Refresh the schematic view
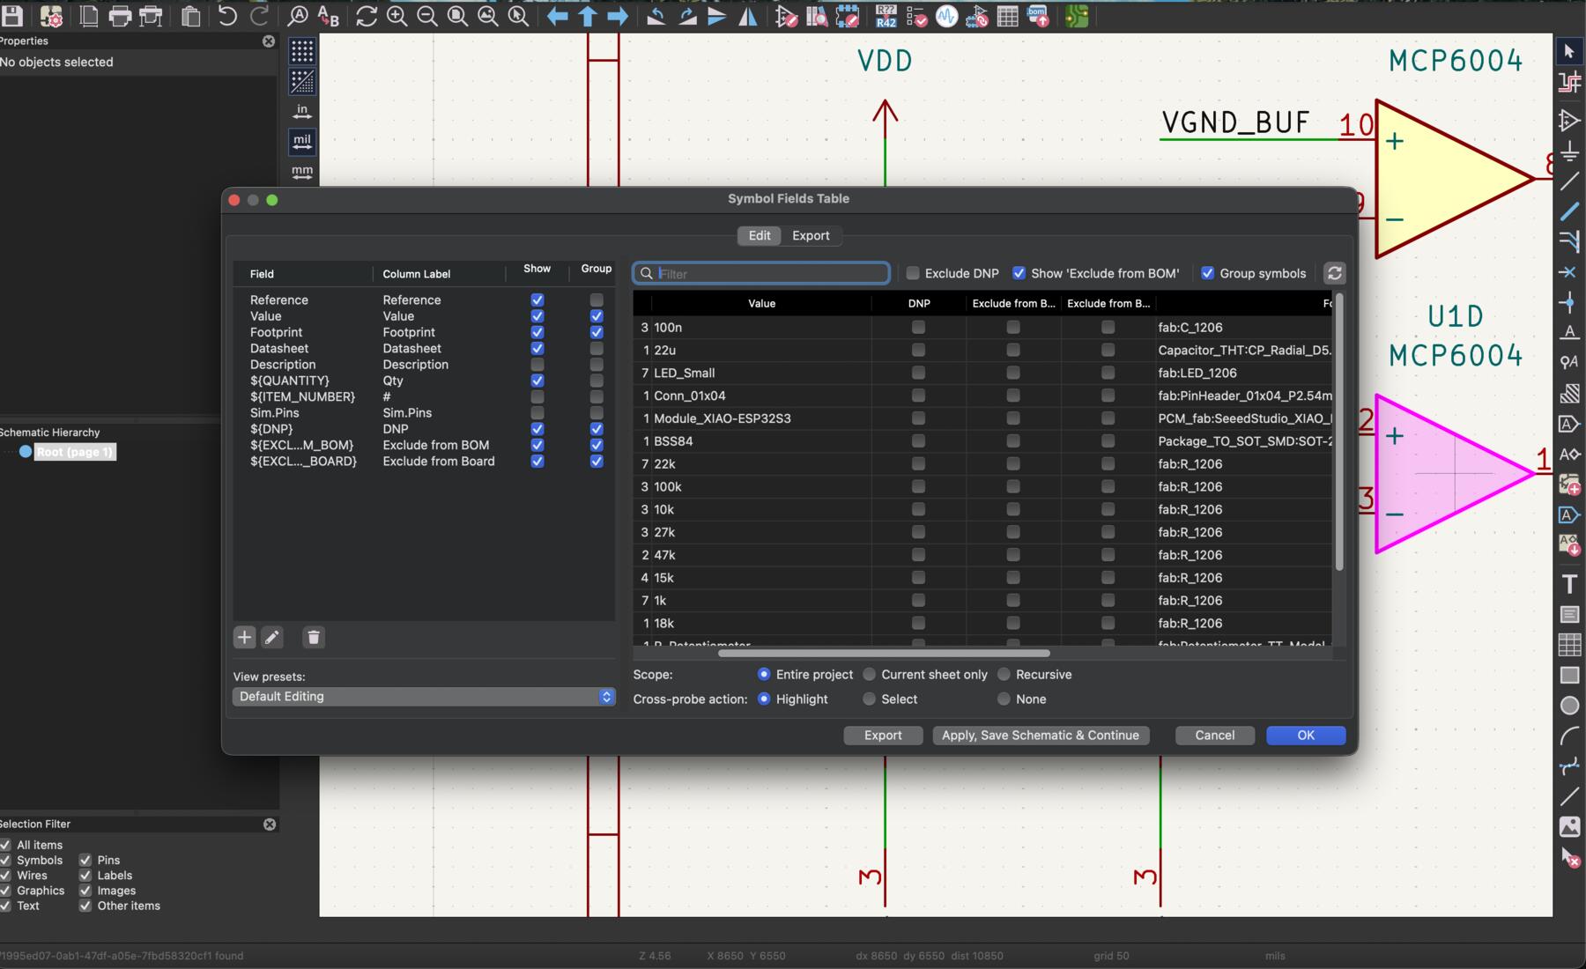 (x=367, y=16)
